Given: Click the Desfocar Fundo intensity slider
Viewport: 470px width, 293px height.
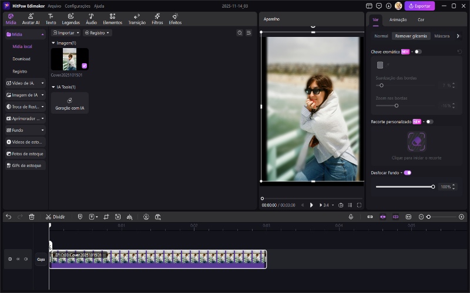Looking at the screenshot, I should tap(405, 187).
